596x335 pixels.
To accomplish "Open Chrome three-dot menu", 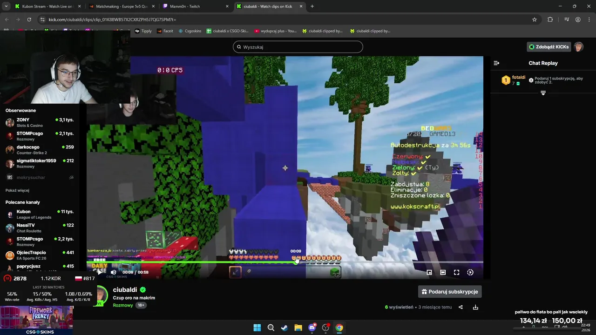I will click(589, 20).
